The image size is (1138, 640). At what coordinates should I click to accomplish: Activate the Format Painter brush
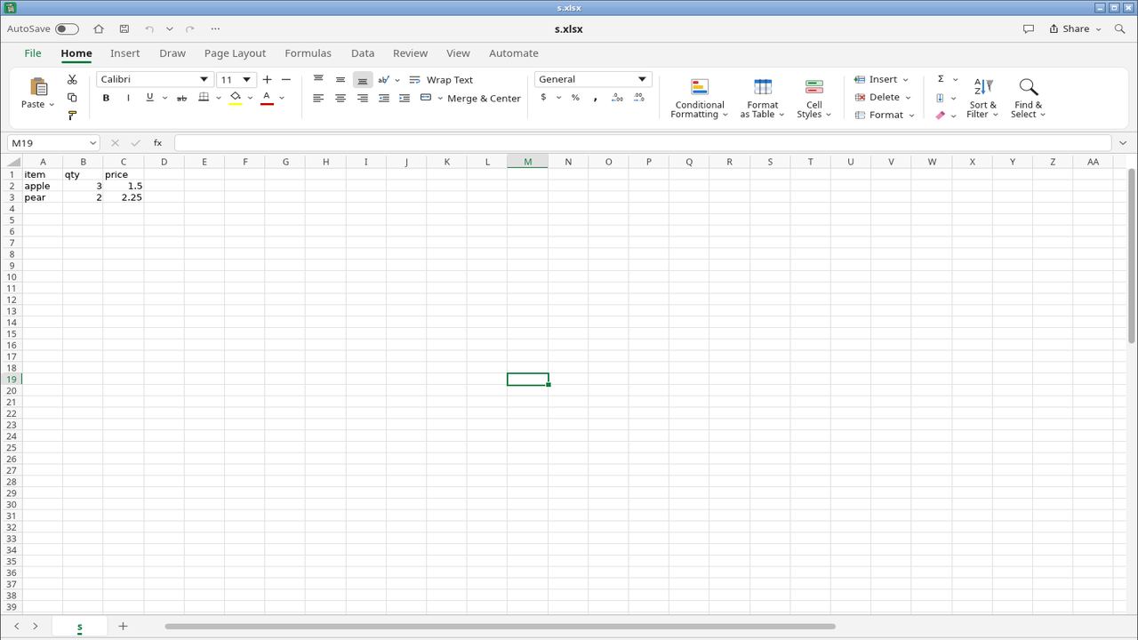tap(72, 116)
